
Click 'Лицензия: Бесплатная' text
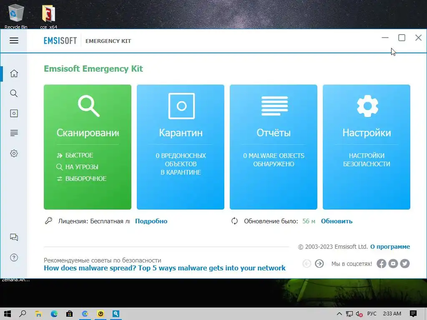pos(94,221)
